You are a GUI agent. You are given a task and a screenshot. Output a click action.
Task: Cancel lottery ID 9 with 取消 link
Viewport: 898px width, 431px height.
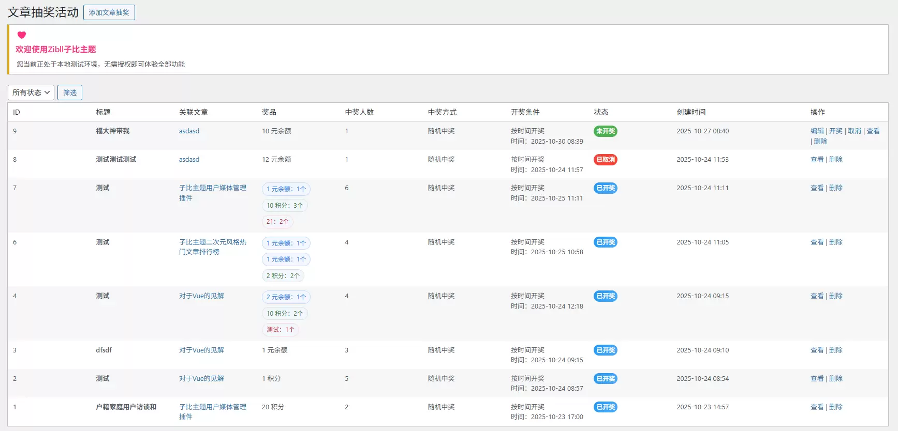pyautogui.click(x=854, y=131)
